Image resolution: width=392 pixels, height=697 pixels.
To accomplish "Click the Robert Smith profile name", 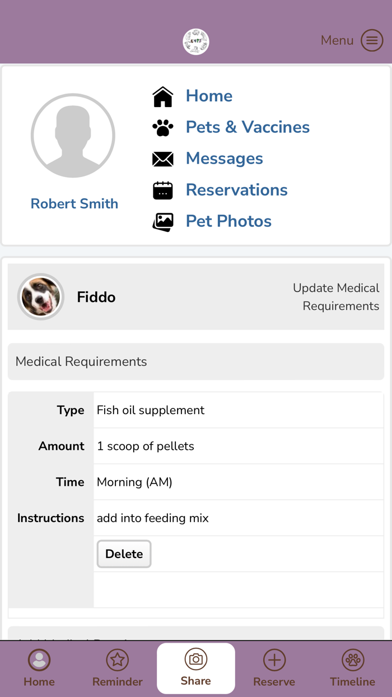I will pyautogui.click(x=74, y=204).
